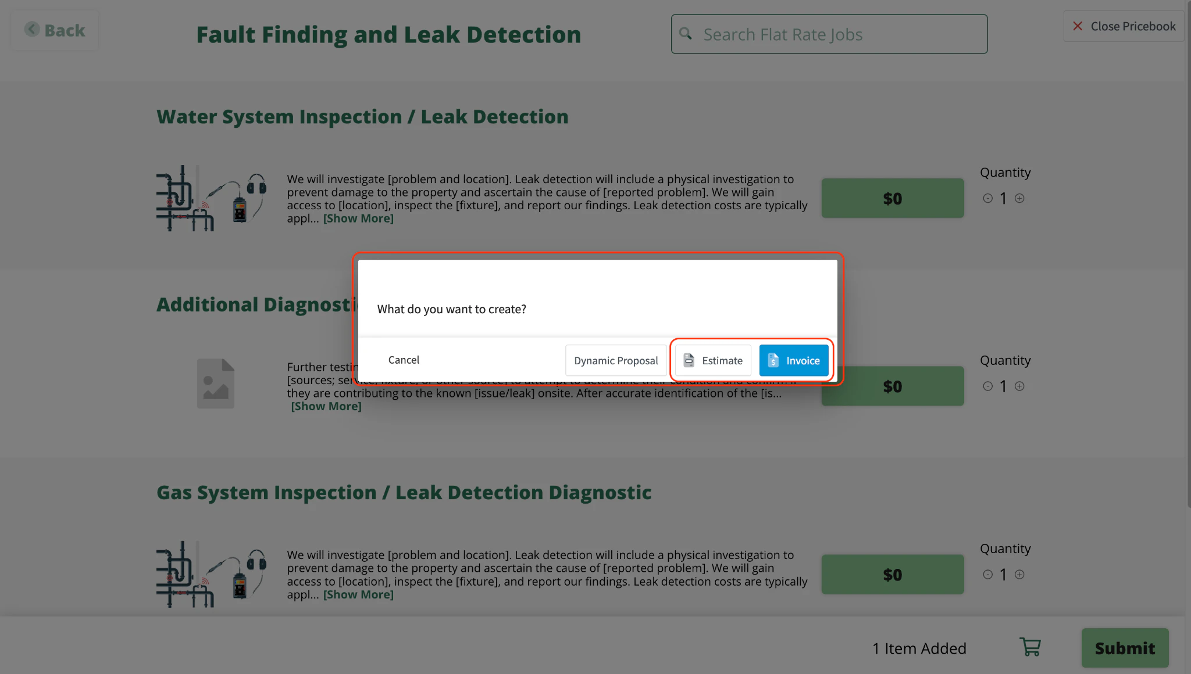Image resolution: width=1191 pixels, height=674 pixels.
Task: Go Back to previous pricebook page
Action: coord(55,30)
